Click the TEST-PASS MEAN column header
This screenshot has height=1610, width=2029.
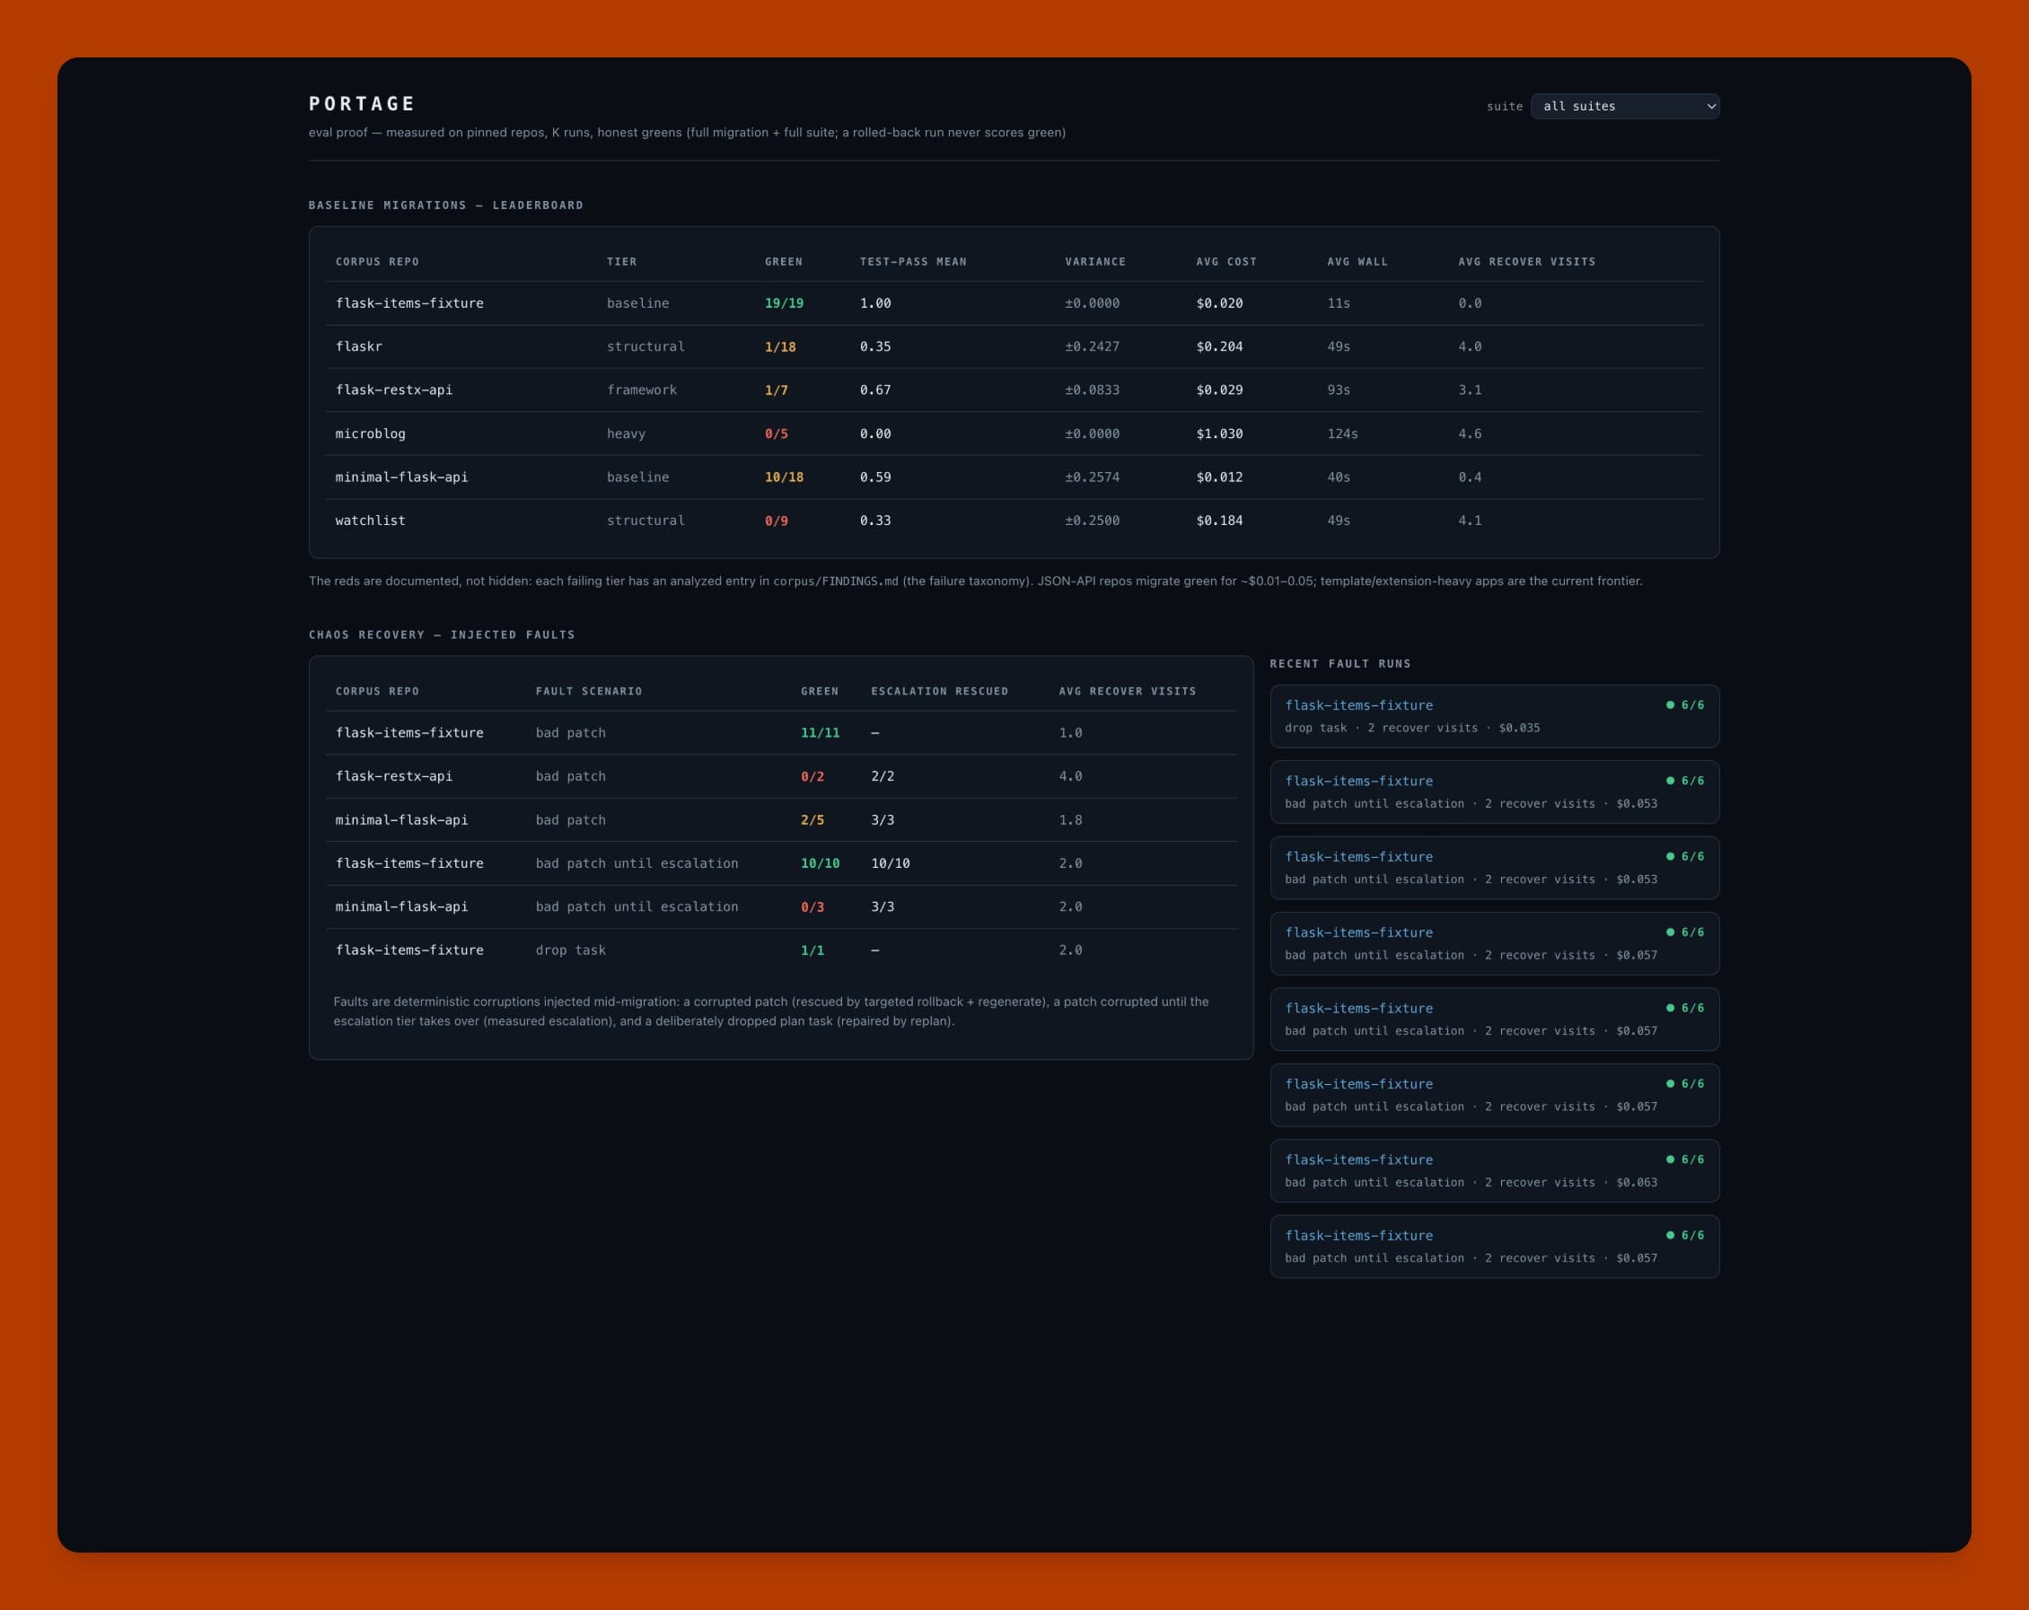coord(913,261)
